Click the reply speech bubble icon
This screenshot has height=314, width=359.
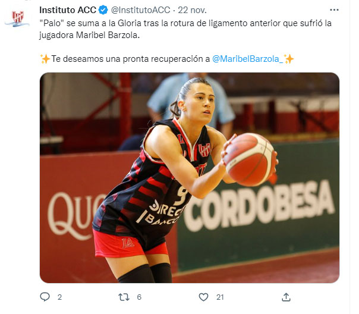pos(45,297)
